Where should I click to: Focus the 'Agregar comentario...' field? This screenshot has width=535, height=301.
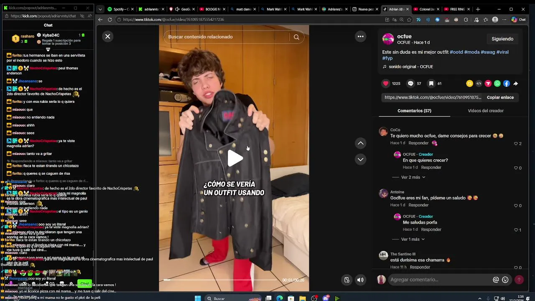439,280
